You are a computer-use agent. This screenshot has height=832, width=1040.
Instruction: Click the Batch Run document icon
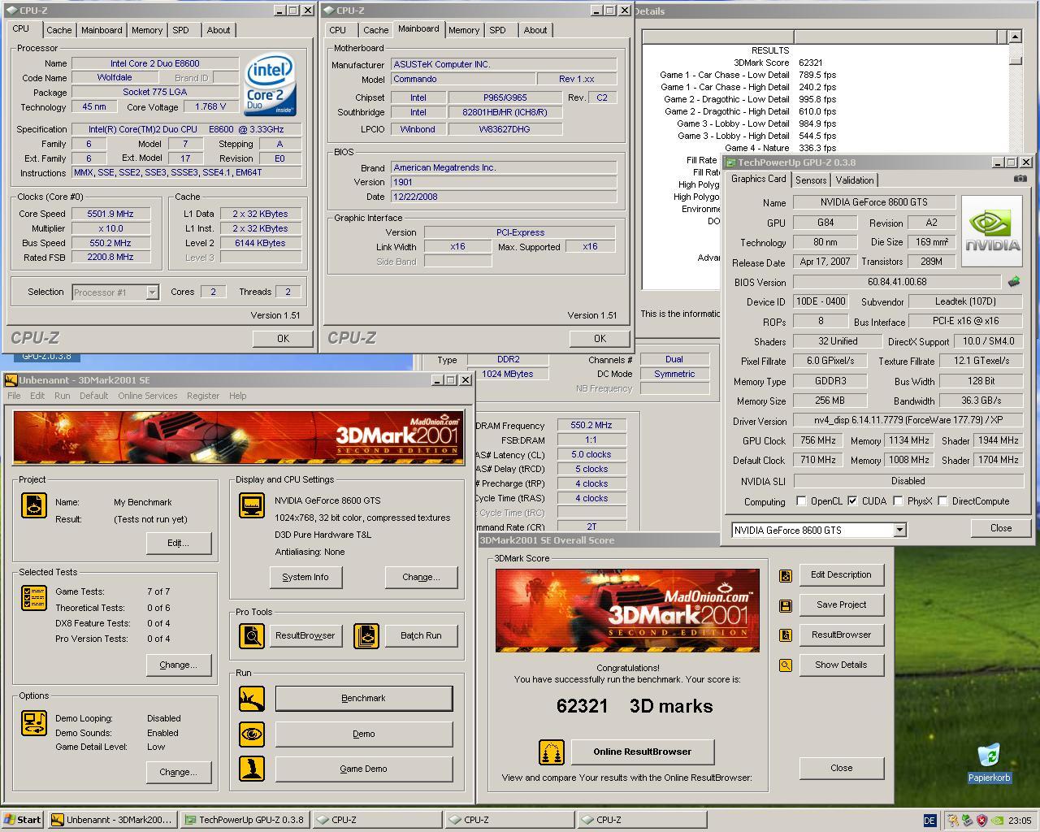366,635
